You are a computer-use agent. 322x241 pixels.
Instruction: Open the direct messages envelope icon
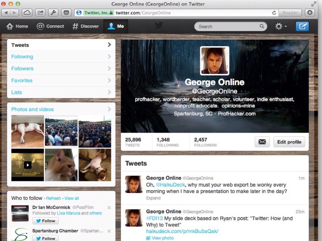click(x=262, y=142)
